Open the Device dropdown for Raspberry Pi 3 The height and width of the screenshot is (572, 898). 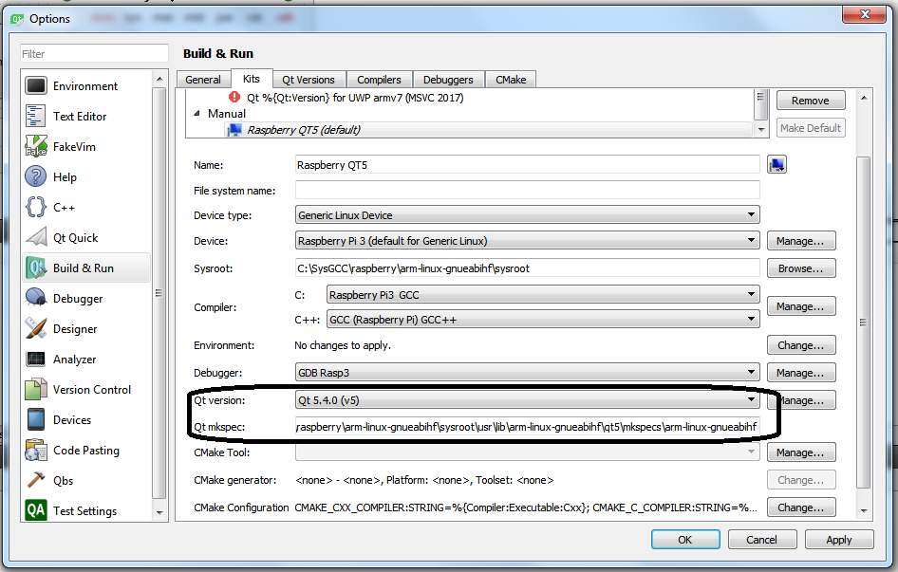tap(528, 241)
